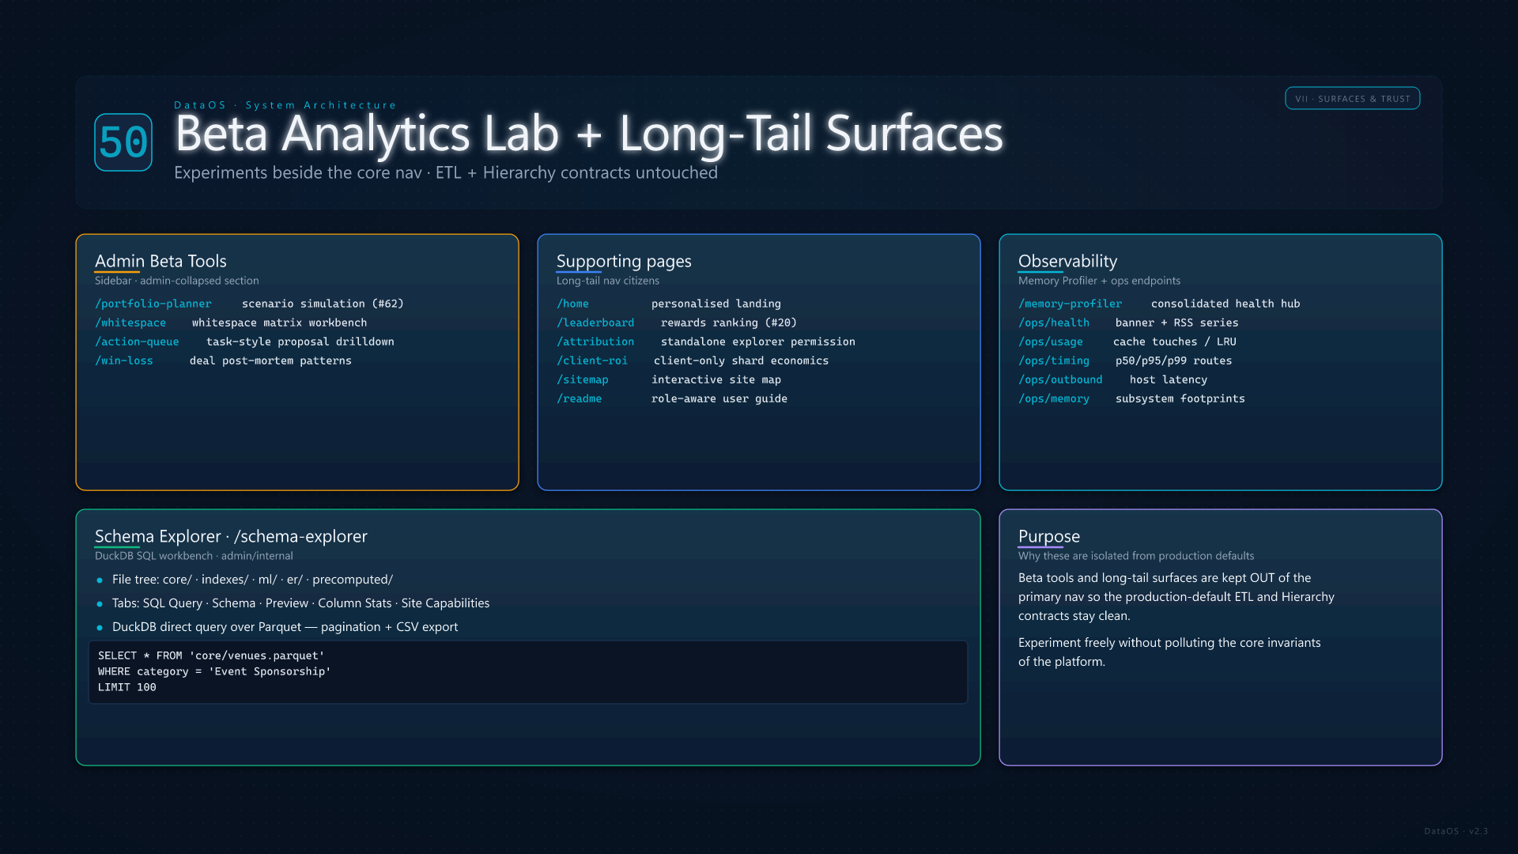Click 'p50/p95/p99 routes' description
Viewport: 1518px width, 854px height.
pyautogui.click(x=1174, y=361)
